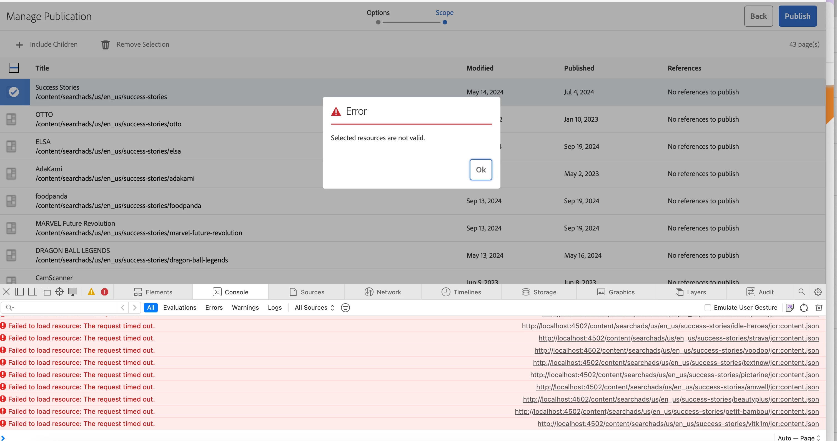Filter console by Errors

[214, 307]
